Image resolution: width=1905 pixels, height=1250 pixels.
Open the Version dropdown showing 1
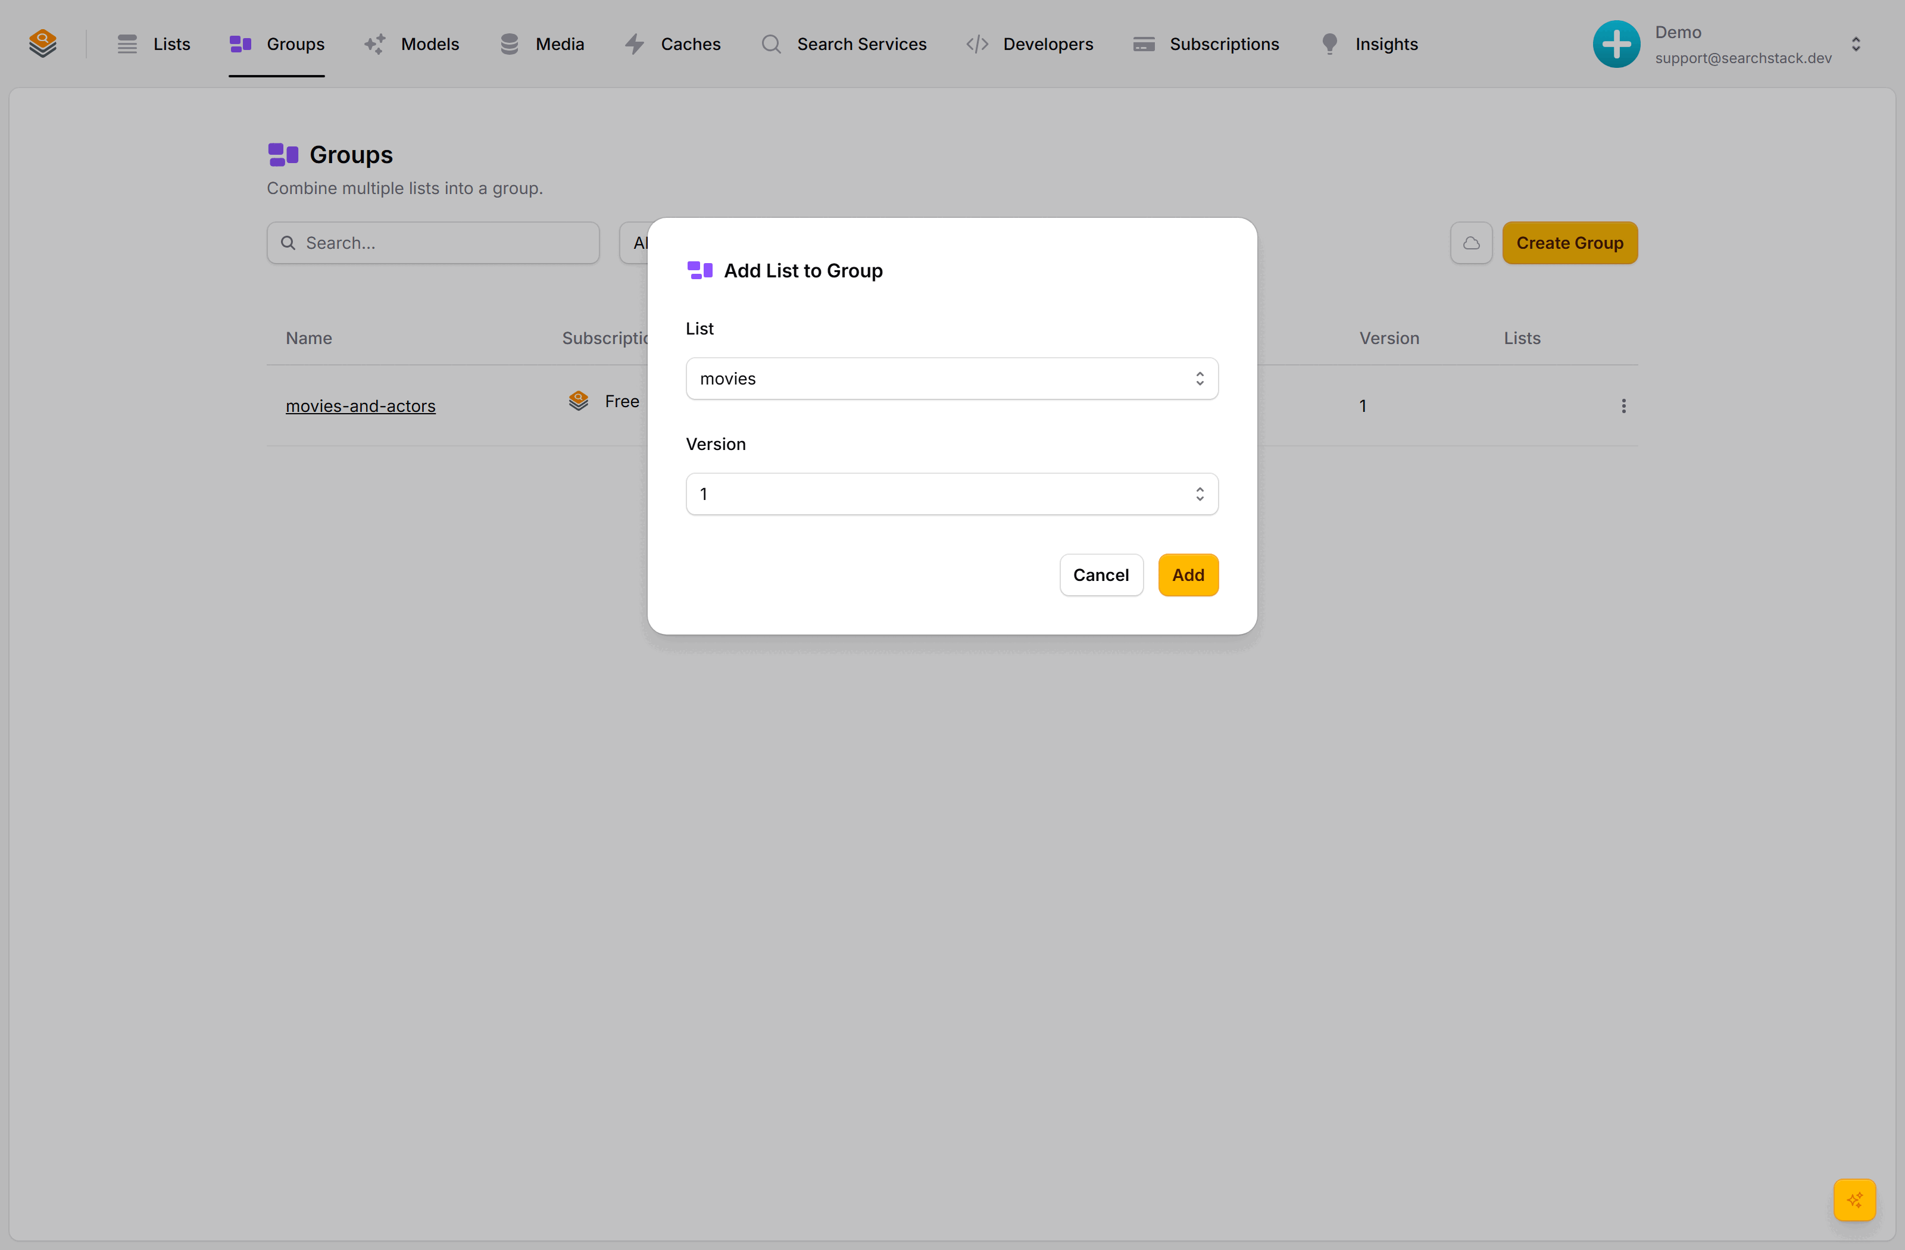pyautogui.click(x=952, y=494)
